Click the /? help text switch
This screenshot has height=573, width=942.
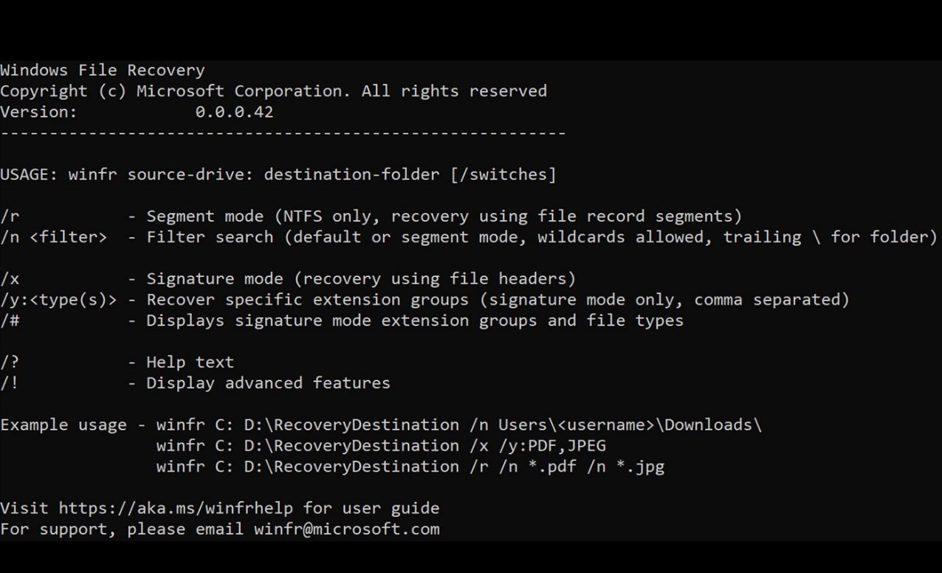(10, 363)
